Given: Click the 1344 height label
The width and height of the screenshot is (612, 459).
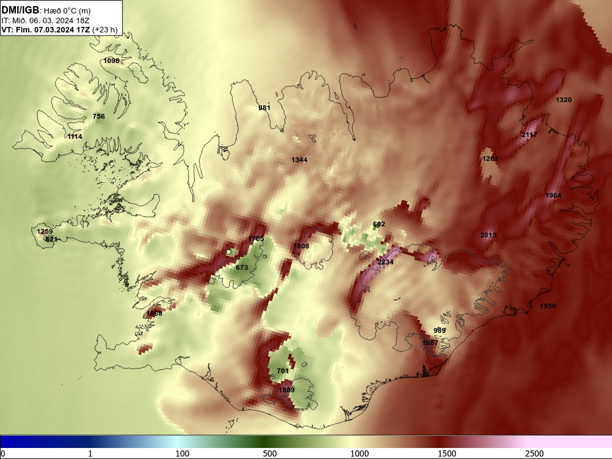Looking at the screenshot, I should click(299, 160).
